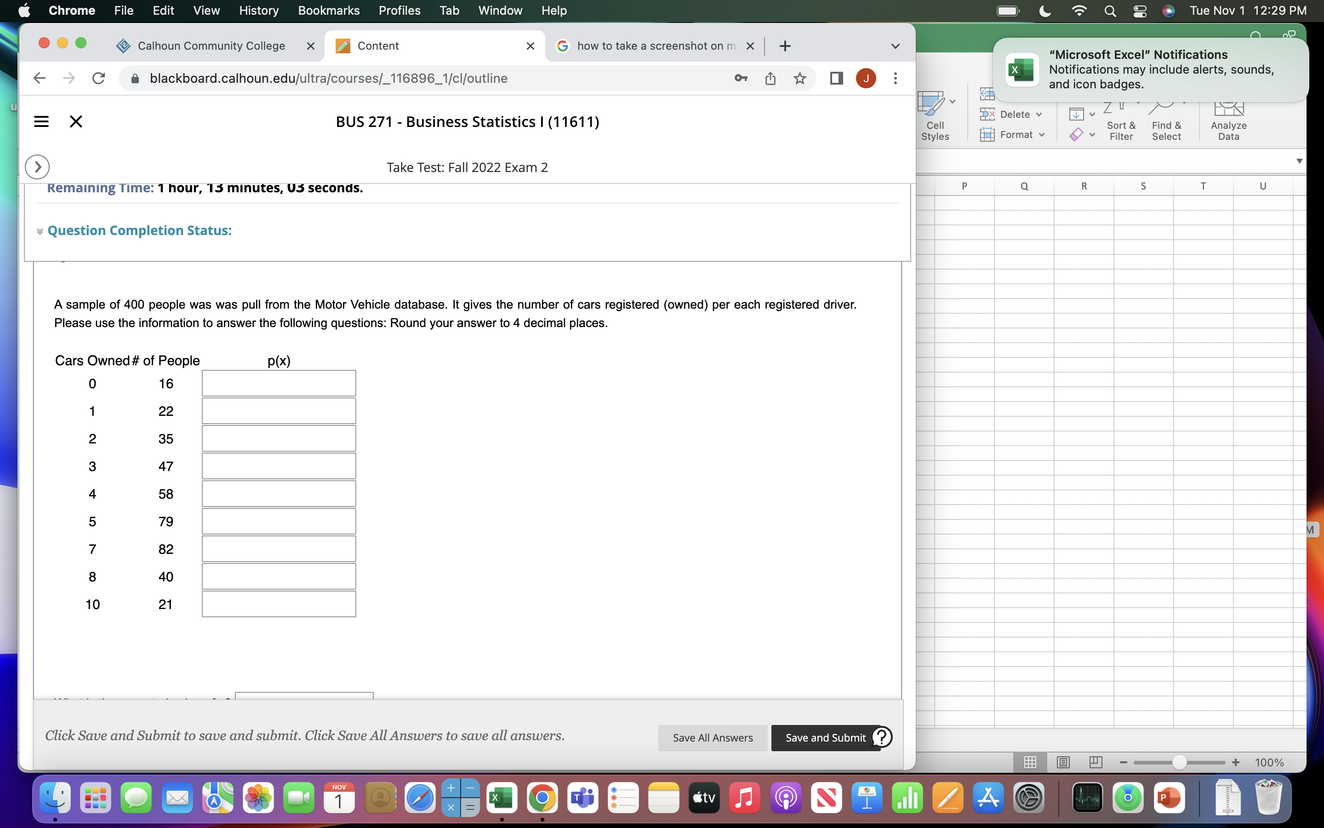
Task: Click the p(x) field next to 16 people
Action: click(x=279, y=383)
